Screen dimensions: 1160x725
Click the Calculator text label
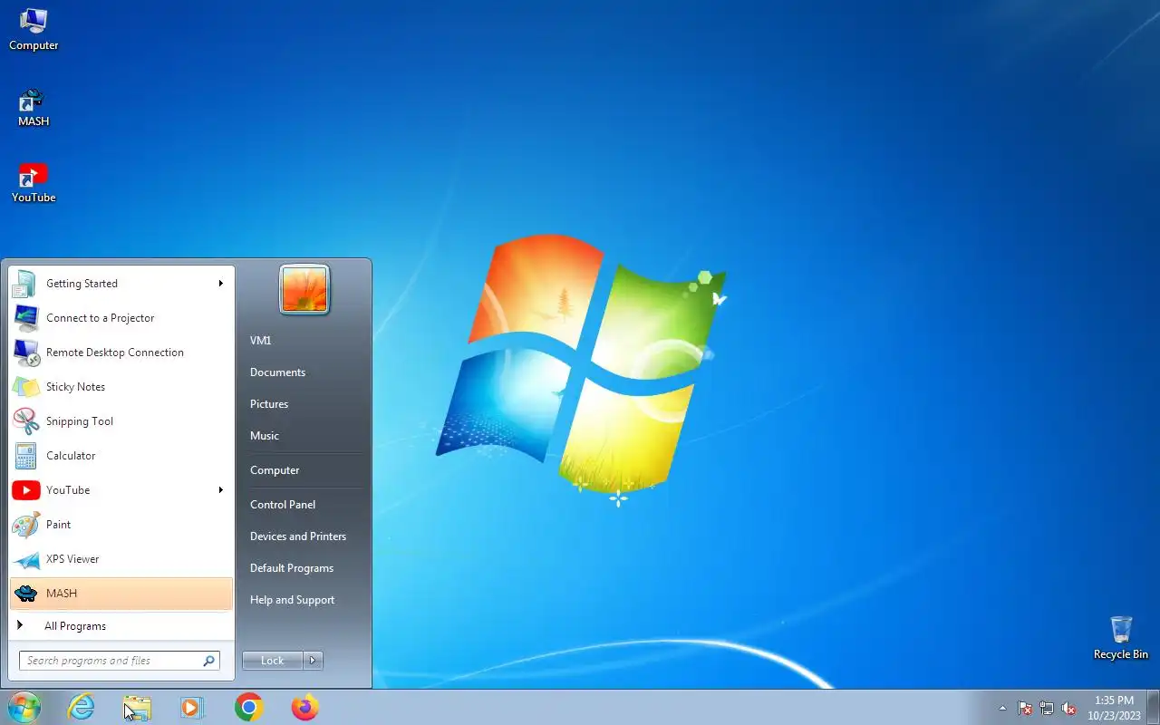click(71, 456)
